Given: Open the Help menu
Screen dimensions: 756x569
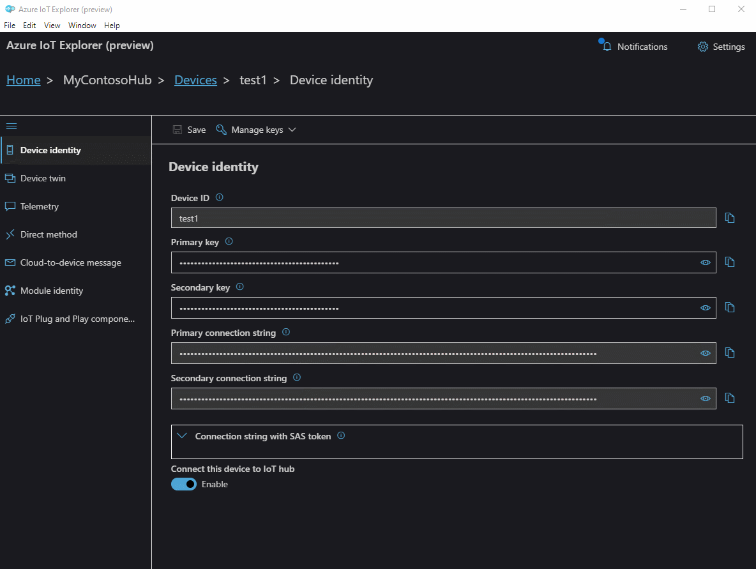Looking at the screenshot, I should (x=112, y=25).
